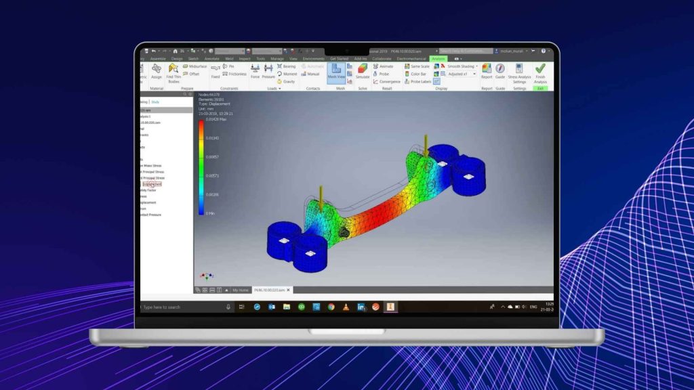Click the Finish Analysis green checkmark
Screen dimensions: 694x390
(x=540, y=72)
